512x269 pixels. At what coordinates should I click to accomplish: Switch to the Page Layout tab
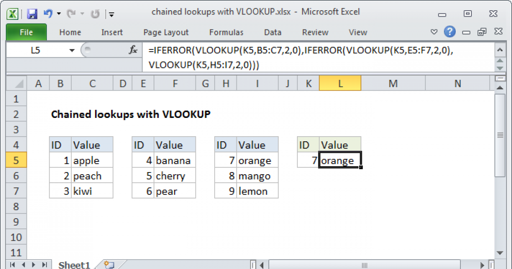coord(166,32)
